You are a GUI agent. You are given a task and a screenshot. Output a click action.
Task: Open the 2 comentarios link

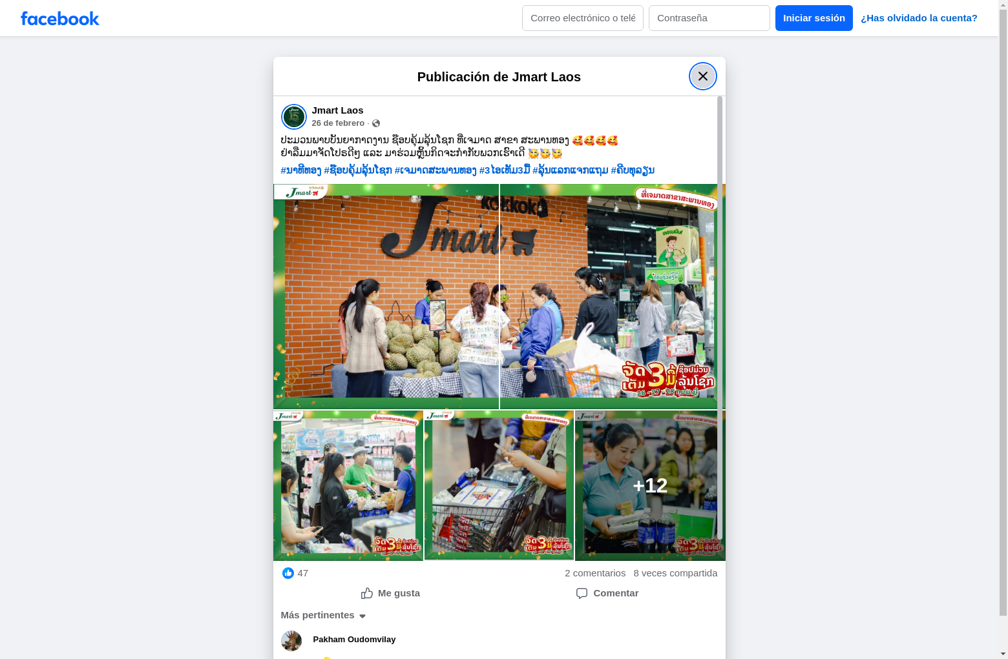click(x=595, y=573)
